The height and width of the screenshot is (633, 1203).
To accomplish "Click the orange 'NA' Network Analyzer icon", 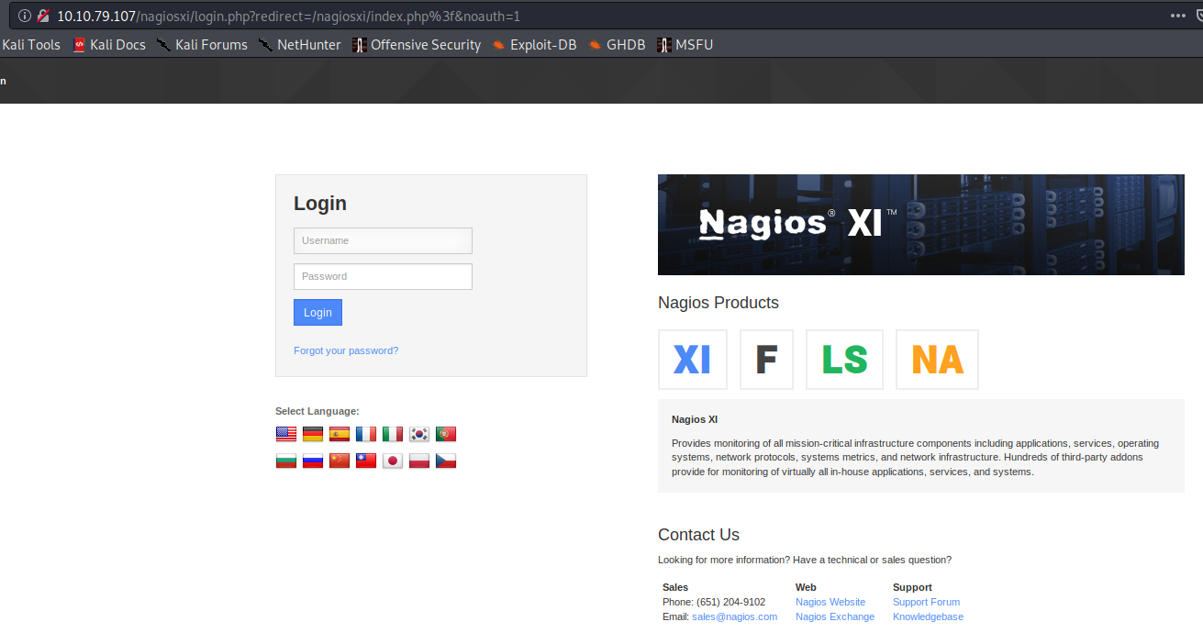I will click(x=936, y=359).
